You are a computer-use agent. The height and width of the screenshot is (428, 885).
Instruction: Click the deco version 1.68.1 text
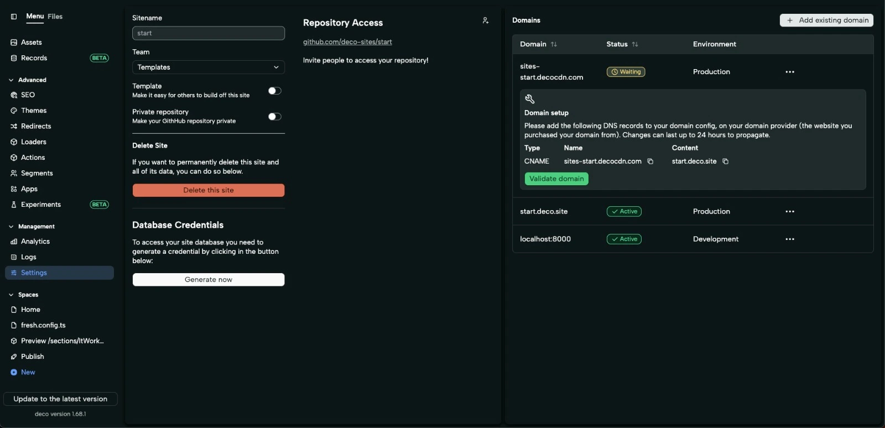point(60,414)
